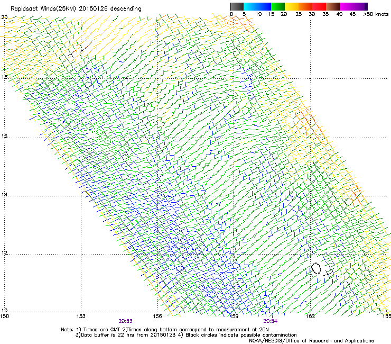Click the 'Data buffer is 22 hrs' note line
This screenshot has height=344, width=391.
pyautogui.click(x=186, y=335)
